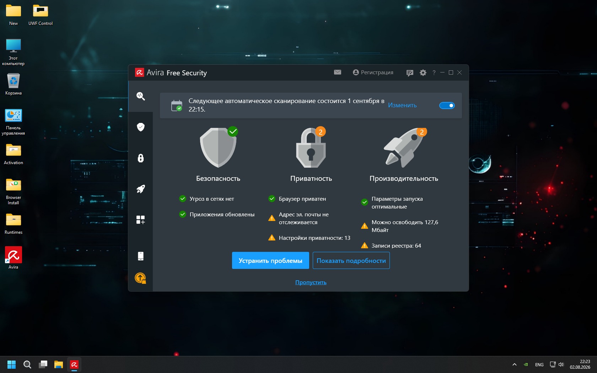Click the scheduled scan calendar icon

click(x=177, y=106)
